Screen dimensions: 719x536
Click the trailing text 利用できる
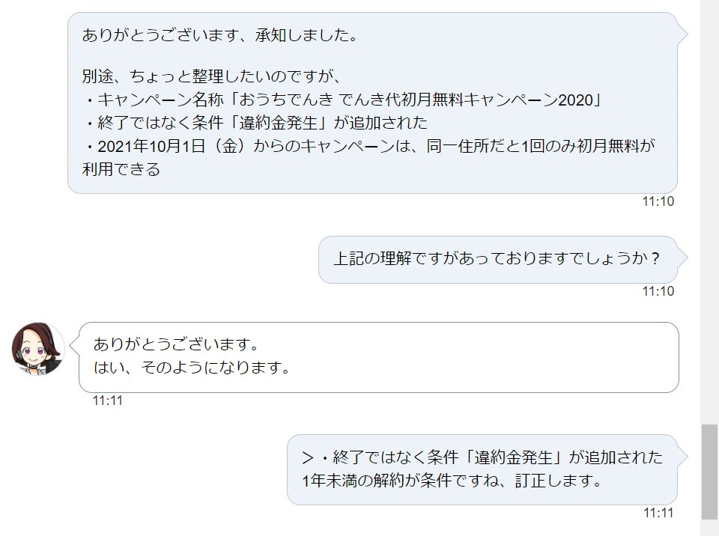tap(121, 169)
